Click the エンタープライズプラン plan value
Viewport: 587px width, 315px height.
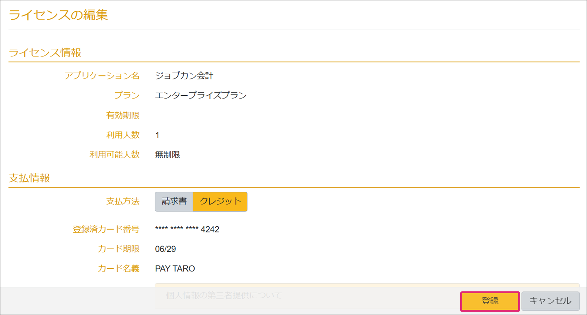click(200, 96)
